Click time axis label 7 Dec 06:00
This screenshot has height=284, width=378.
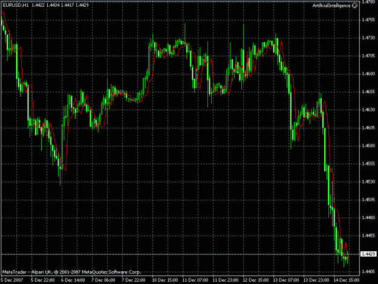(103, 280)
